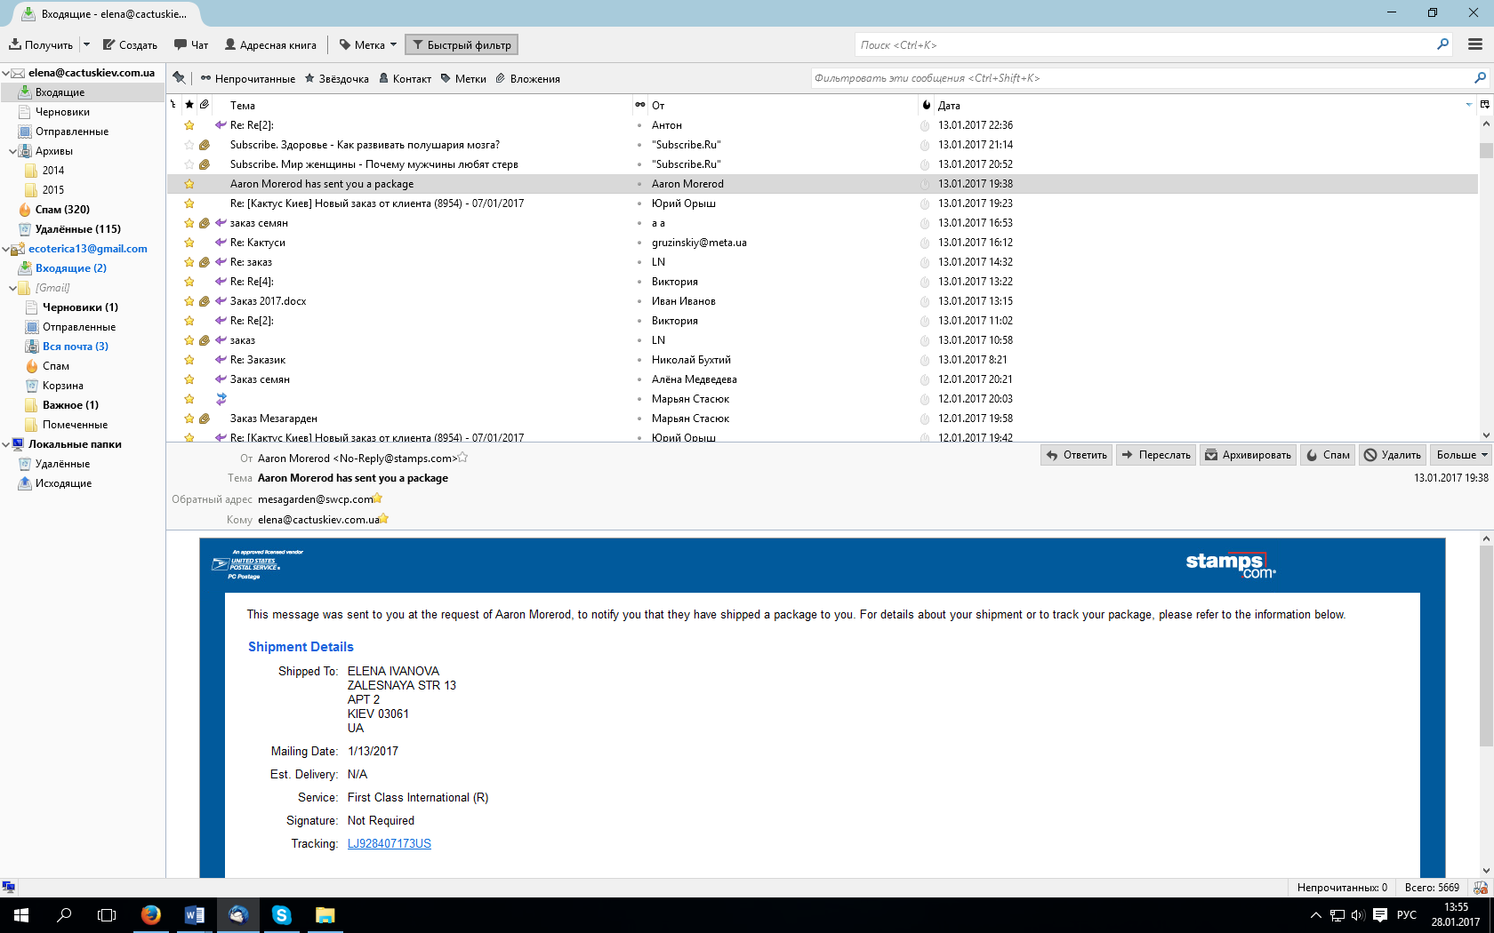Toggle the pin filter bar icon
Screen dimensions: 1494x933
(x=179, y=78)
